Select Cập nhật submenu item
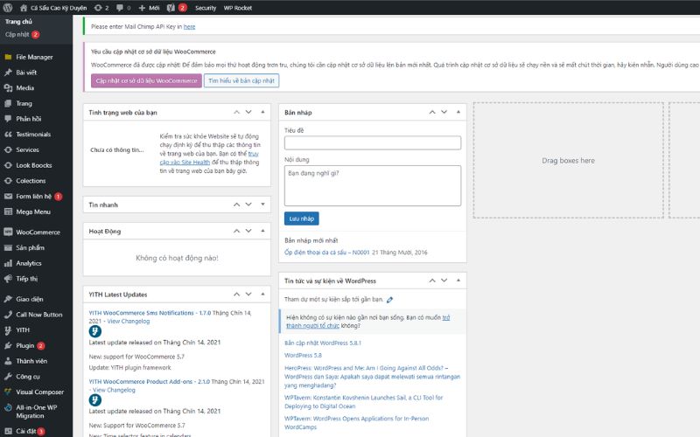700x437 pixels. 17,34
